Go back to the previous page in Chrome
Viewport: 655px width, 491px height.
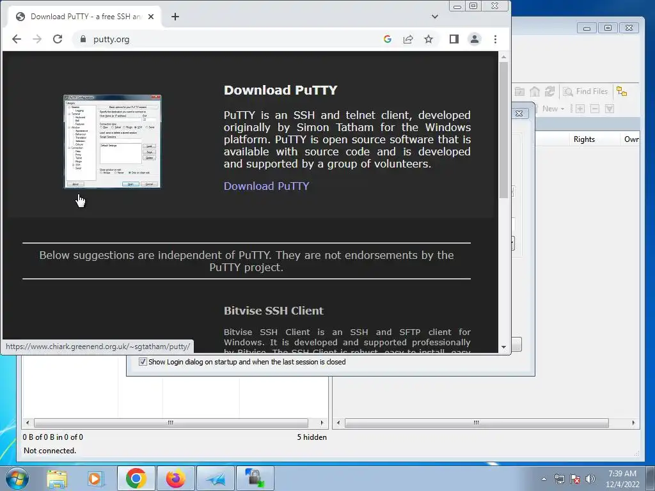click(x=16, y=39)
